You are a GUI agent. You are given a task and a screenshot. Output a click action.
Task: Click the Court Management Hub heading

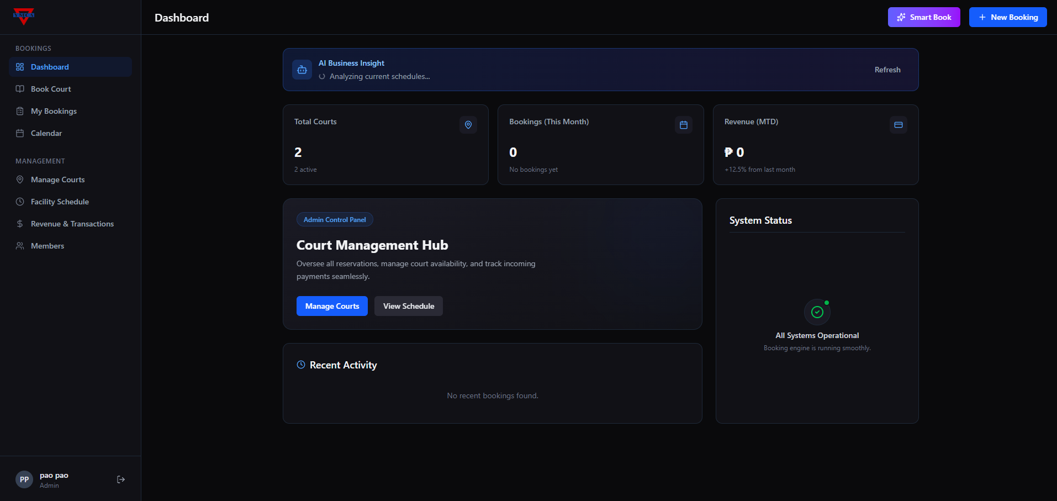(x=372, y=245)
